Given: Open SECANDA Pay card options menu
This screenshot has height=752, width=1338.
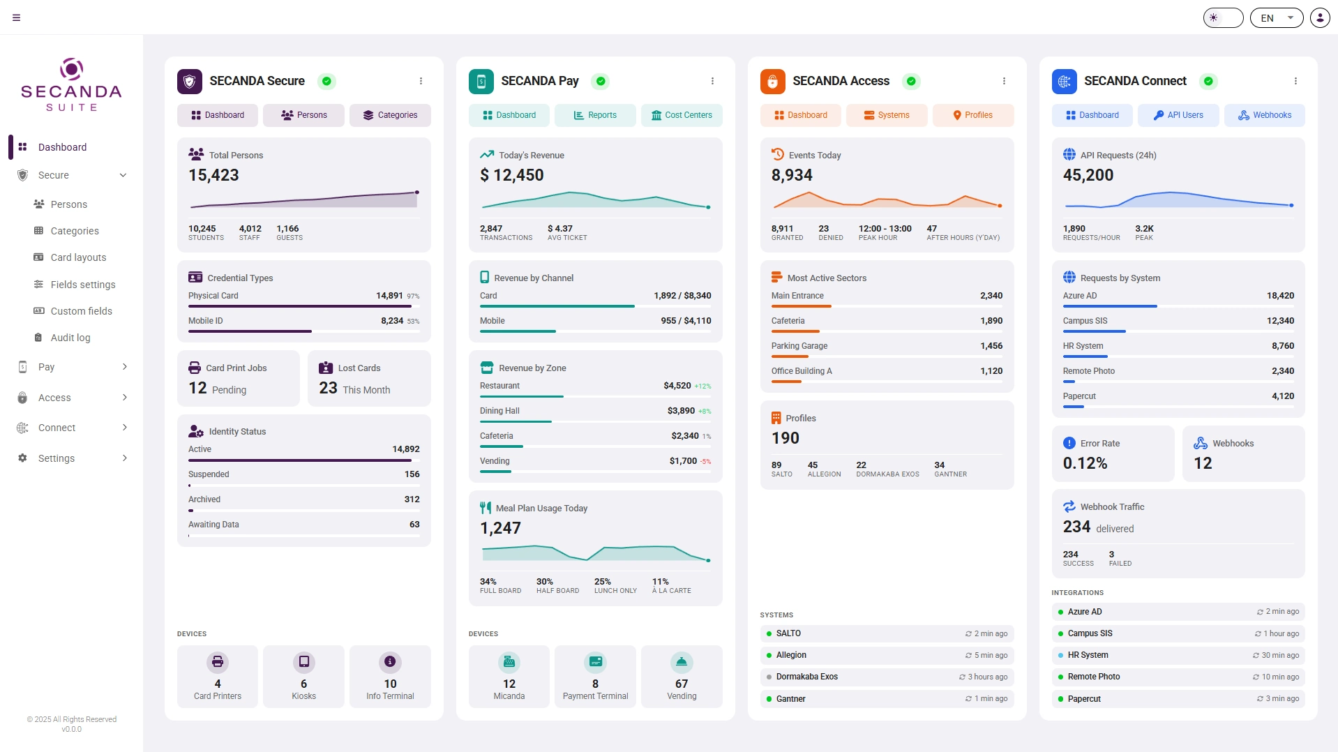Looking at the screenshot, I should point(712,81).
